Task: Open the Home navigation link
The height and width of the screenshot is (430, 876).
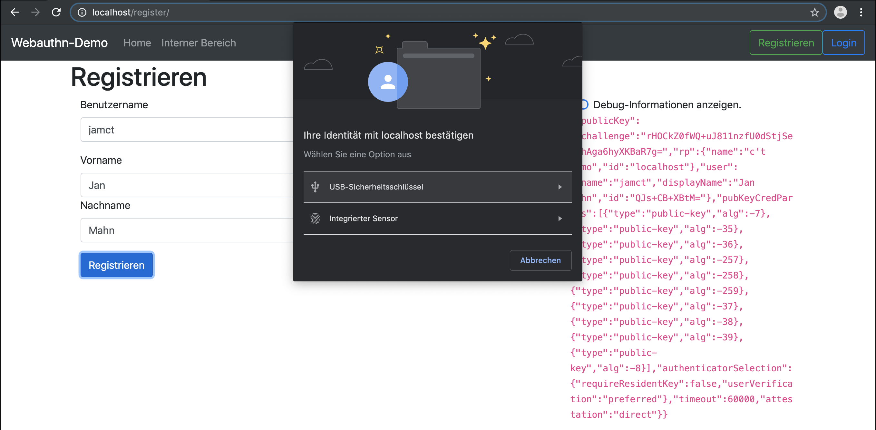Action: point(137,43)
